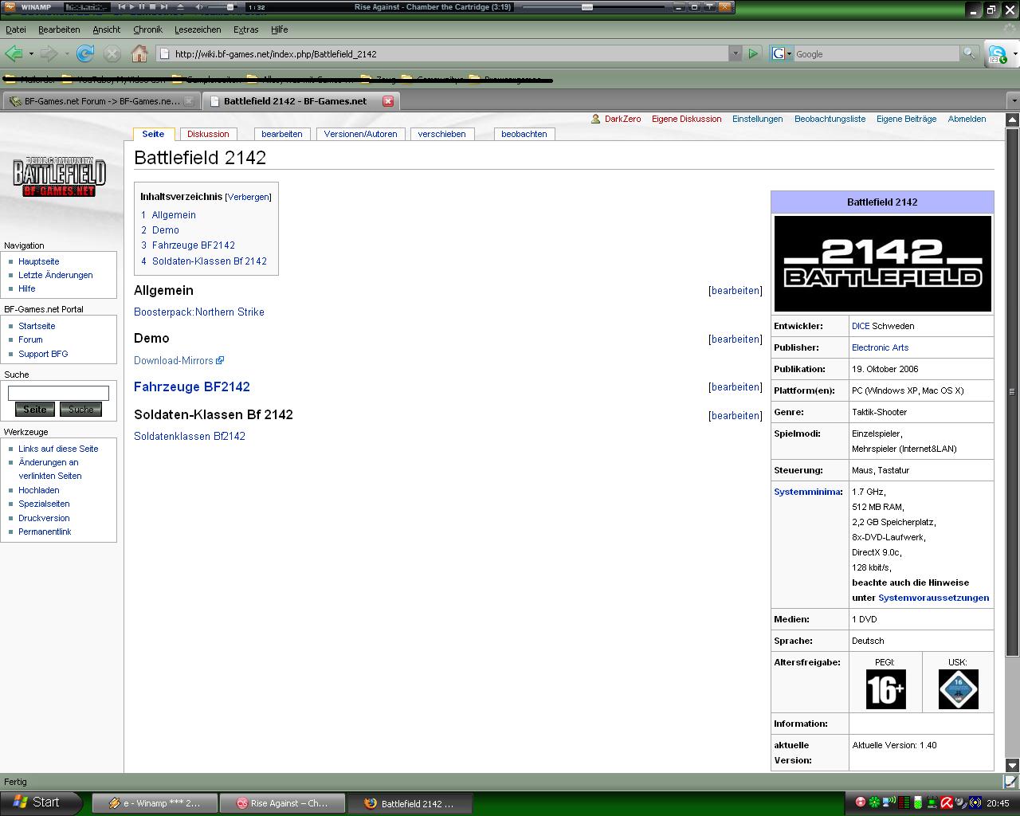This screenshot has height=816, width=1020.
Task: Stop Winamp playback
Action: click(152, 6)
